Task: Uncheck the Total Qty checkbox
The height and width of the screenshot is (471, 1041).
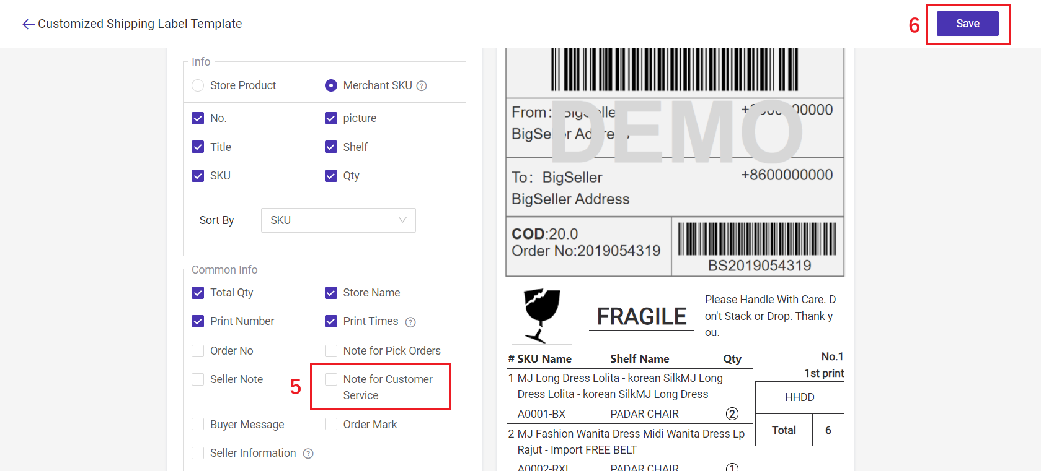Action: pos(198,293)
